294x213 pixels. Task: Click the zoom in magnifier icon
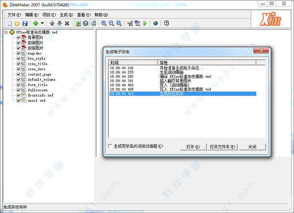[104, 23]
